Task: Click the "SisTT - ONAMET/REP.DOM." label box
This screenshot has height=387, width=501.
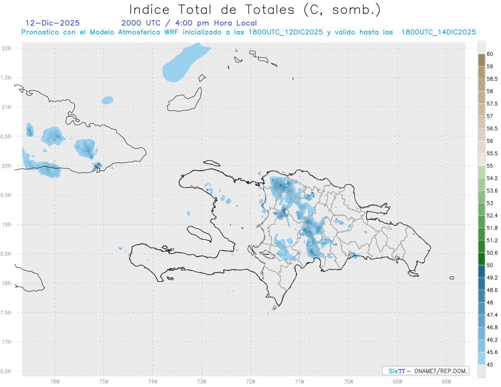Action: click(x=425, y=371)
